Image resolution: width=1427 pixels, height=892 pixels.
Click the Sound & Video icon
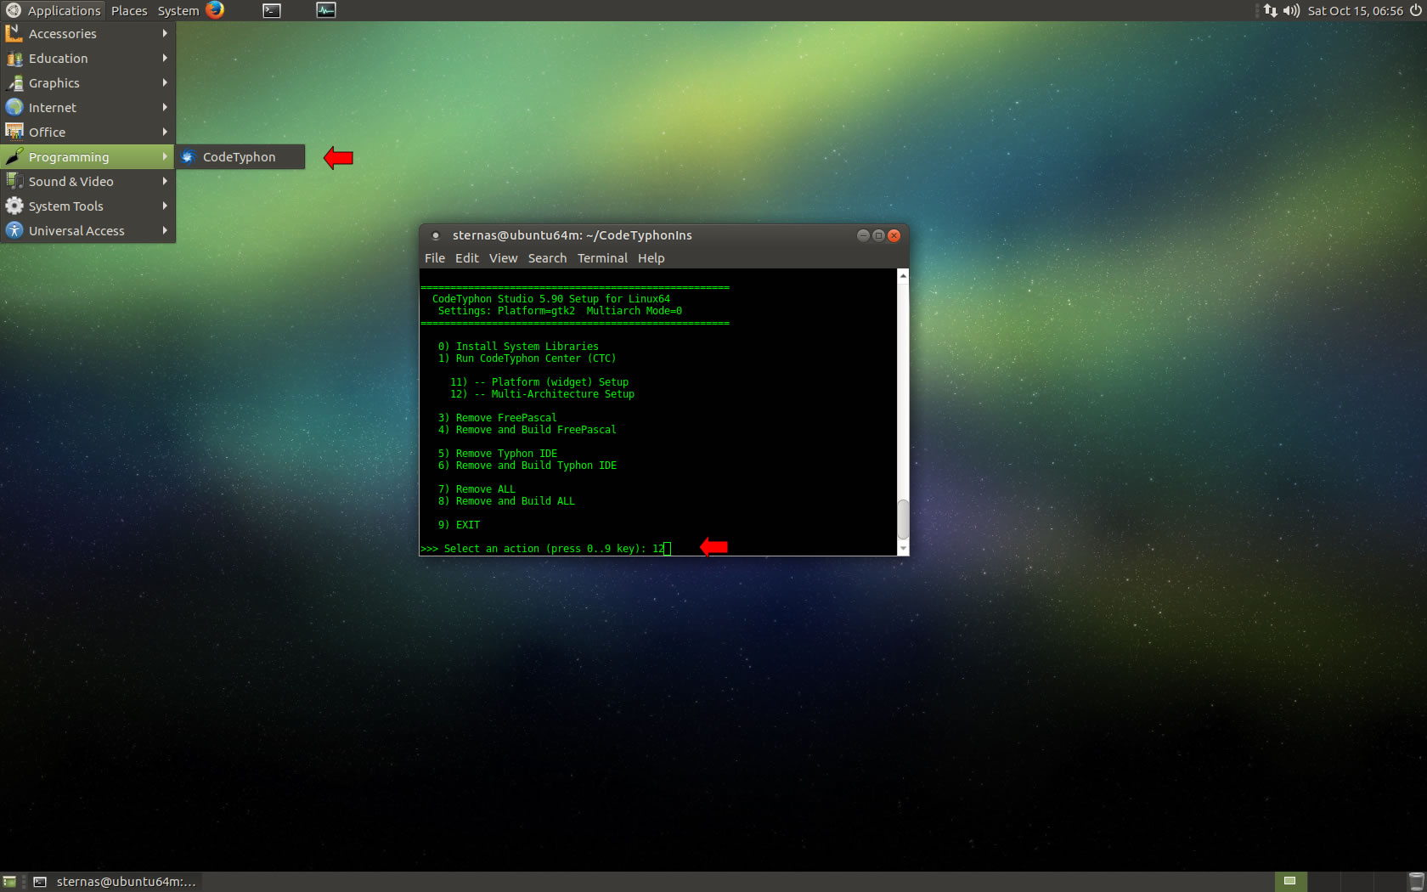coord(14,181)
